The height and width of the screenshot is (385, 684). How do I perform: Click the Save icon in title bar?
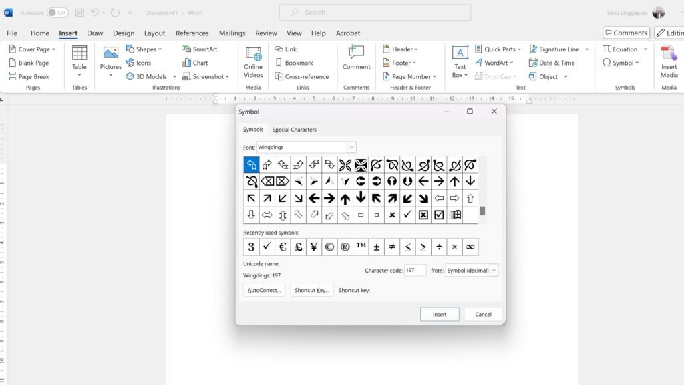(80, 13)
